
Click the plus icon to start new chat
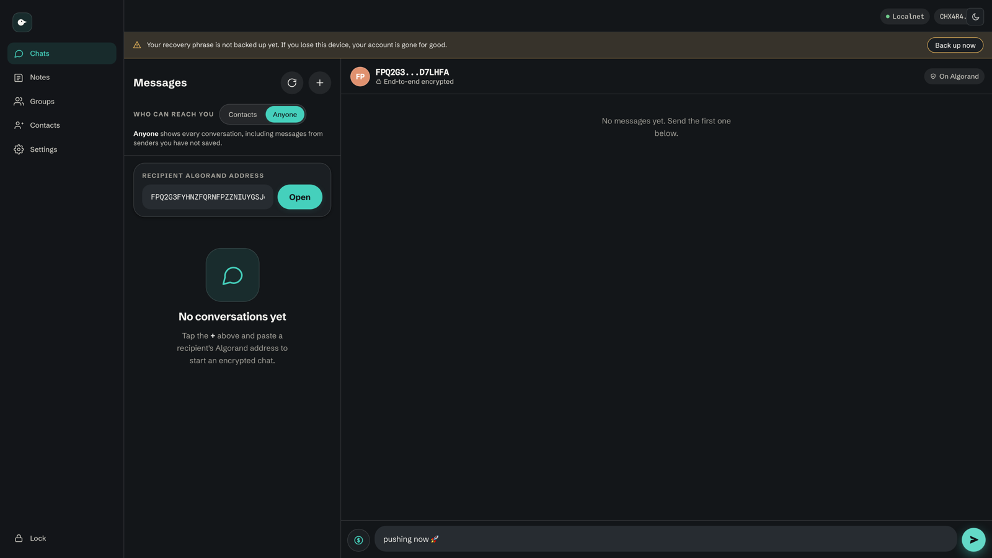pyautogui.click(x=320, y=82)
